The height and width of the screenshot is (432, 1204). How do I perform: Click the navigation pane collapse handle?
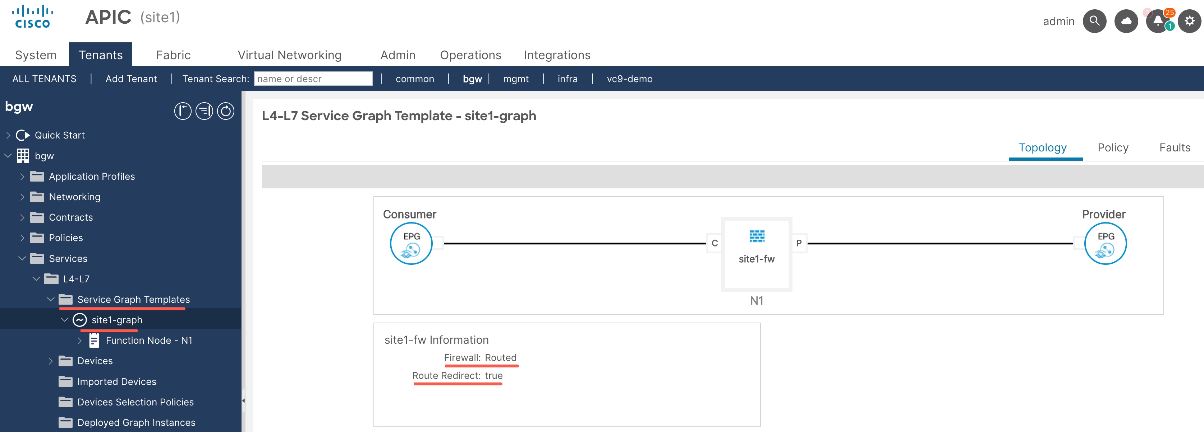(x=244, y=401)
